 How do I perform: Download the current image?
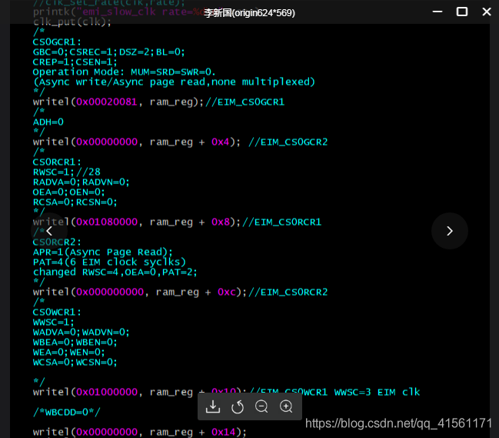(213, 406)
